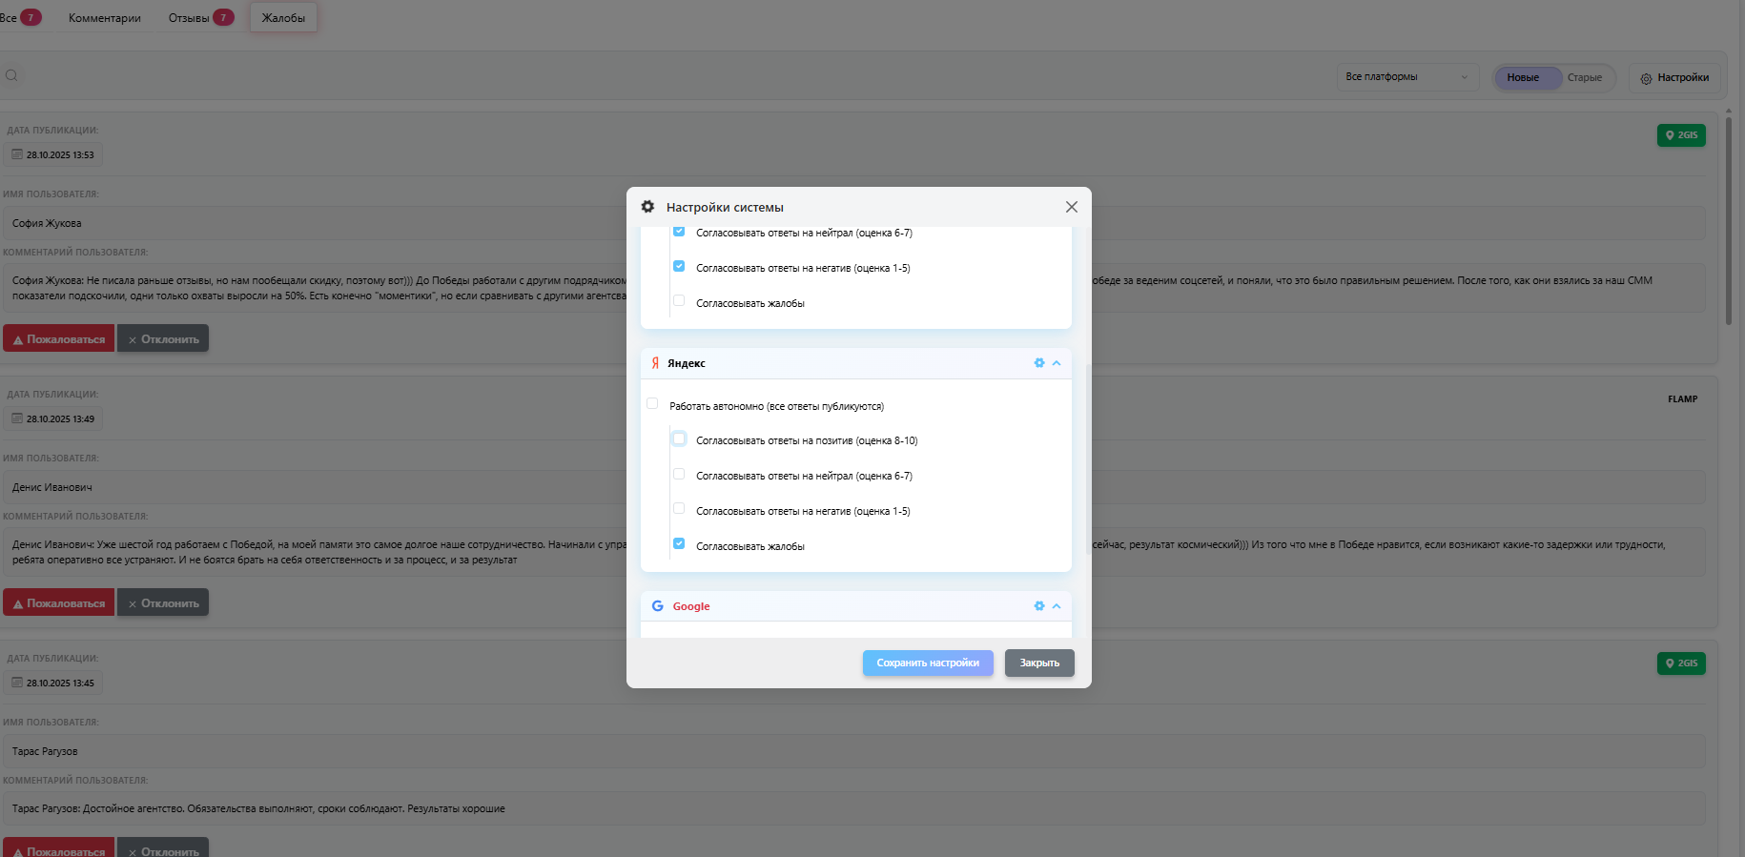This screenshot has height=857, width=1745.
Task: Close the Настройки системы dialog with X
Action: click(1072, 207)
